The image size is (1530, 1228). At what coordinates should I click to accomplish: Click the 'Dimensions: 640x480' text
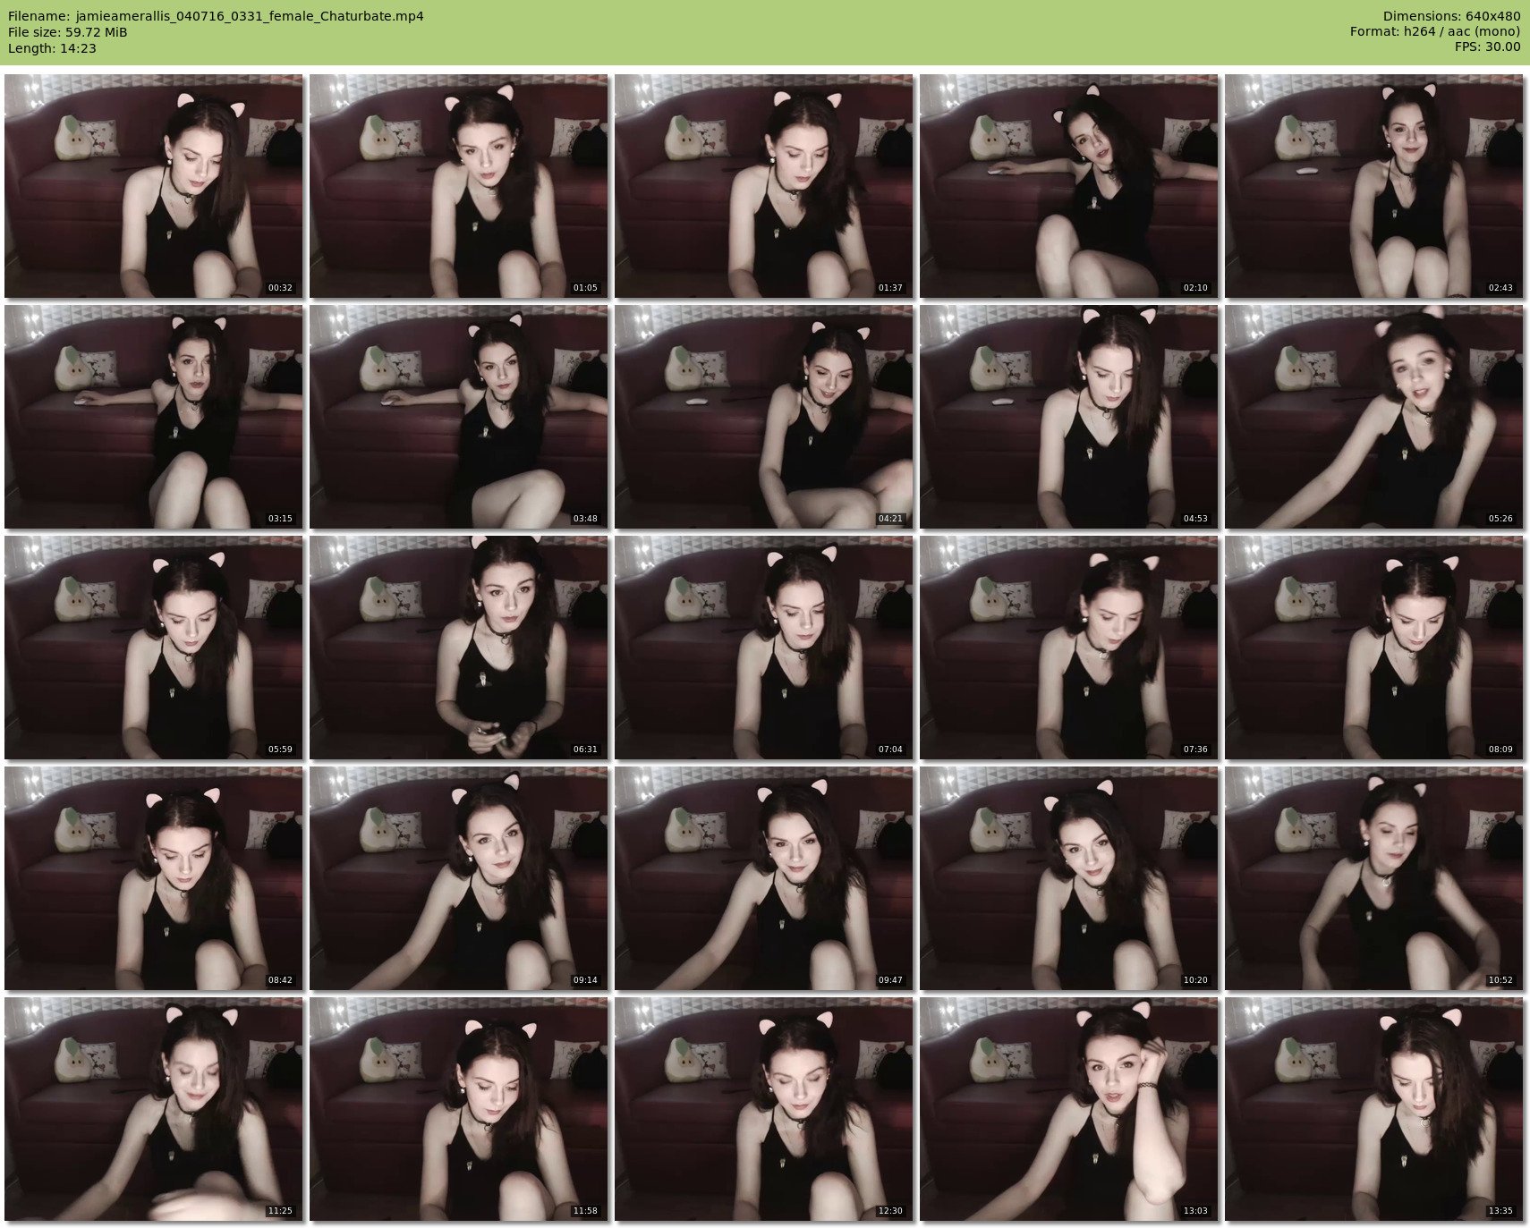1451,16
